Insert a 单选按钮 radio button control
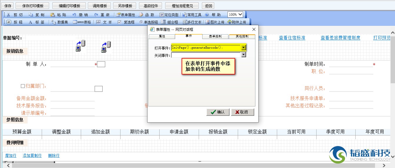Viewport: 395px width, 168px height. [149, 22]
